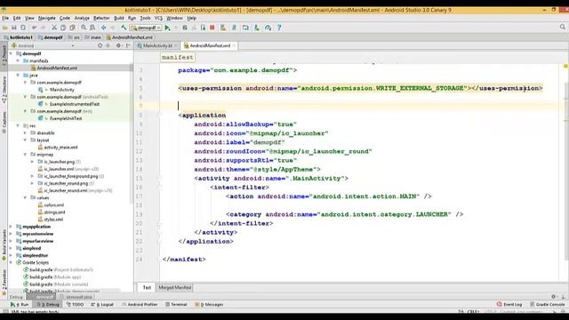Collapse the res folder
569x320 pixels.
(x=18, y=125)
